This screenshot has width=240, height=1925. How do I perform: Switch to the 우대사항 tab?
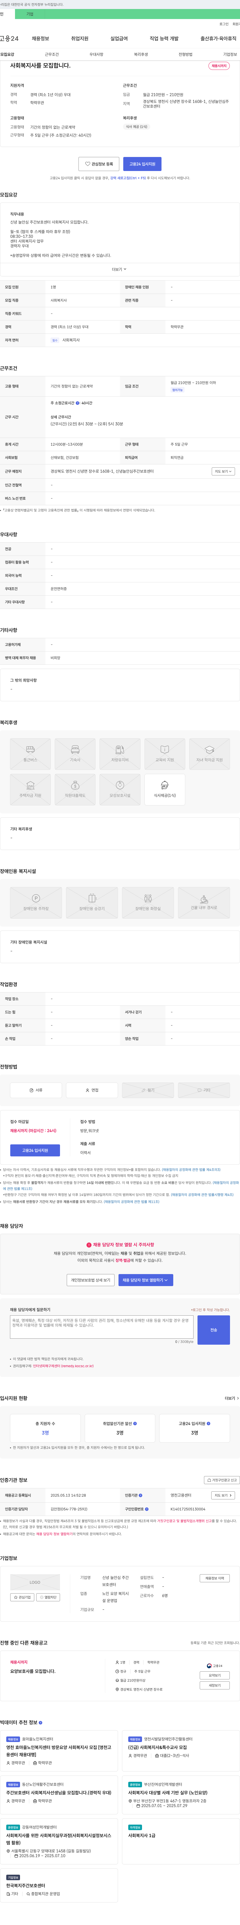tap(96, 55)
